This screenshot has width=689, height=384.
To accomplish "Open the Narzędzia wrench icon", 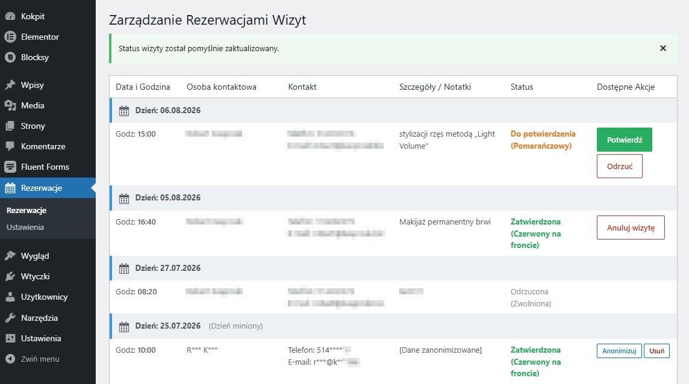I will (x=10, y=318).
